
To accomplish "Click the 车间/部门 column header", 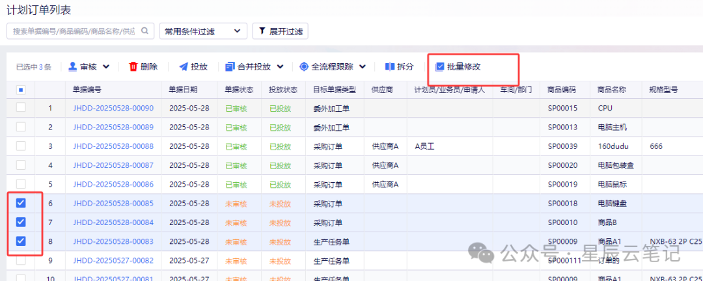I will pyautogui.click(x=516, y=89).
